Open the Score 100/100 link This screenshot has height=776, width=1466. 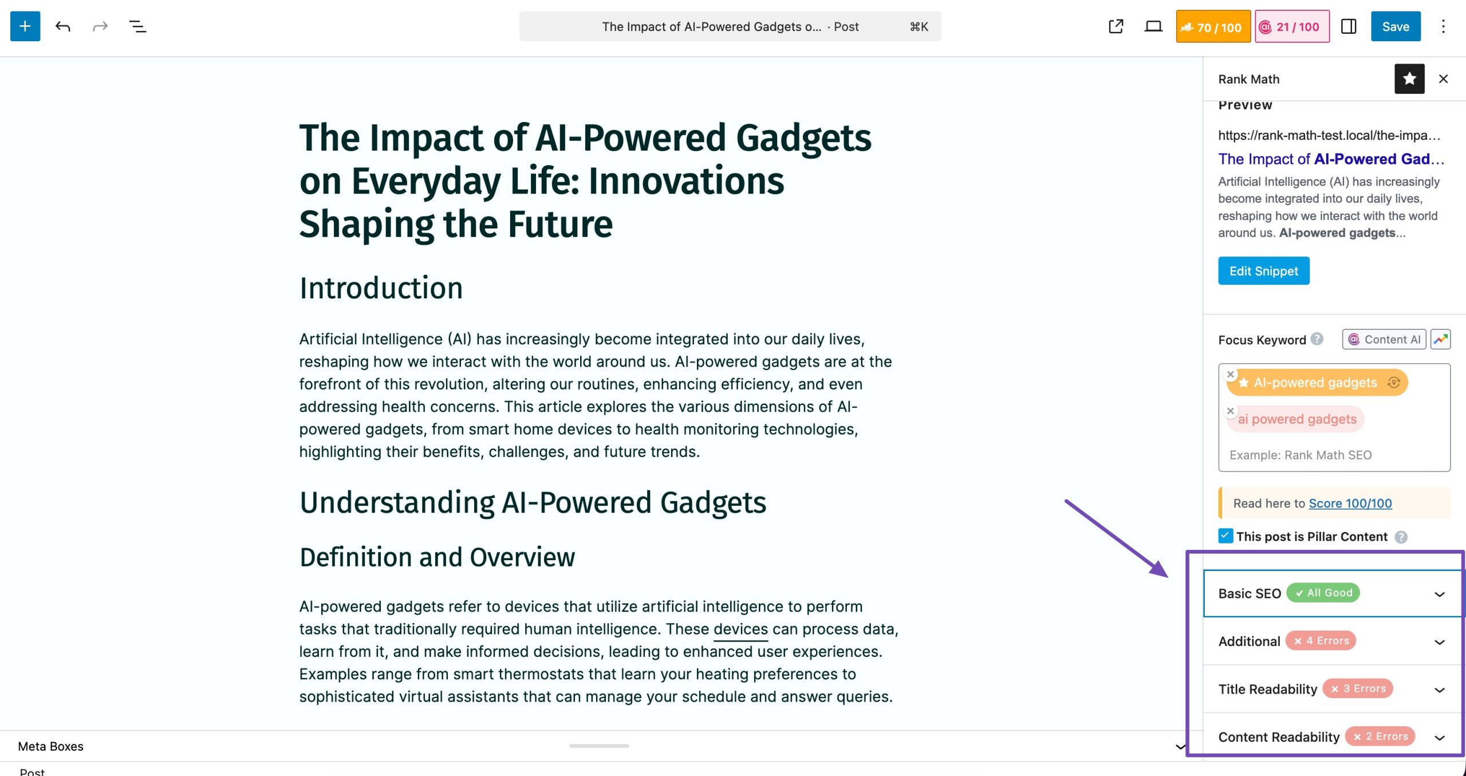click(x=1350, y=503)
